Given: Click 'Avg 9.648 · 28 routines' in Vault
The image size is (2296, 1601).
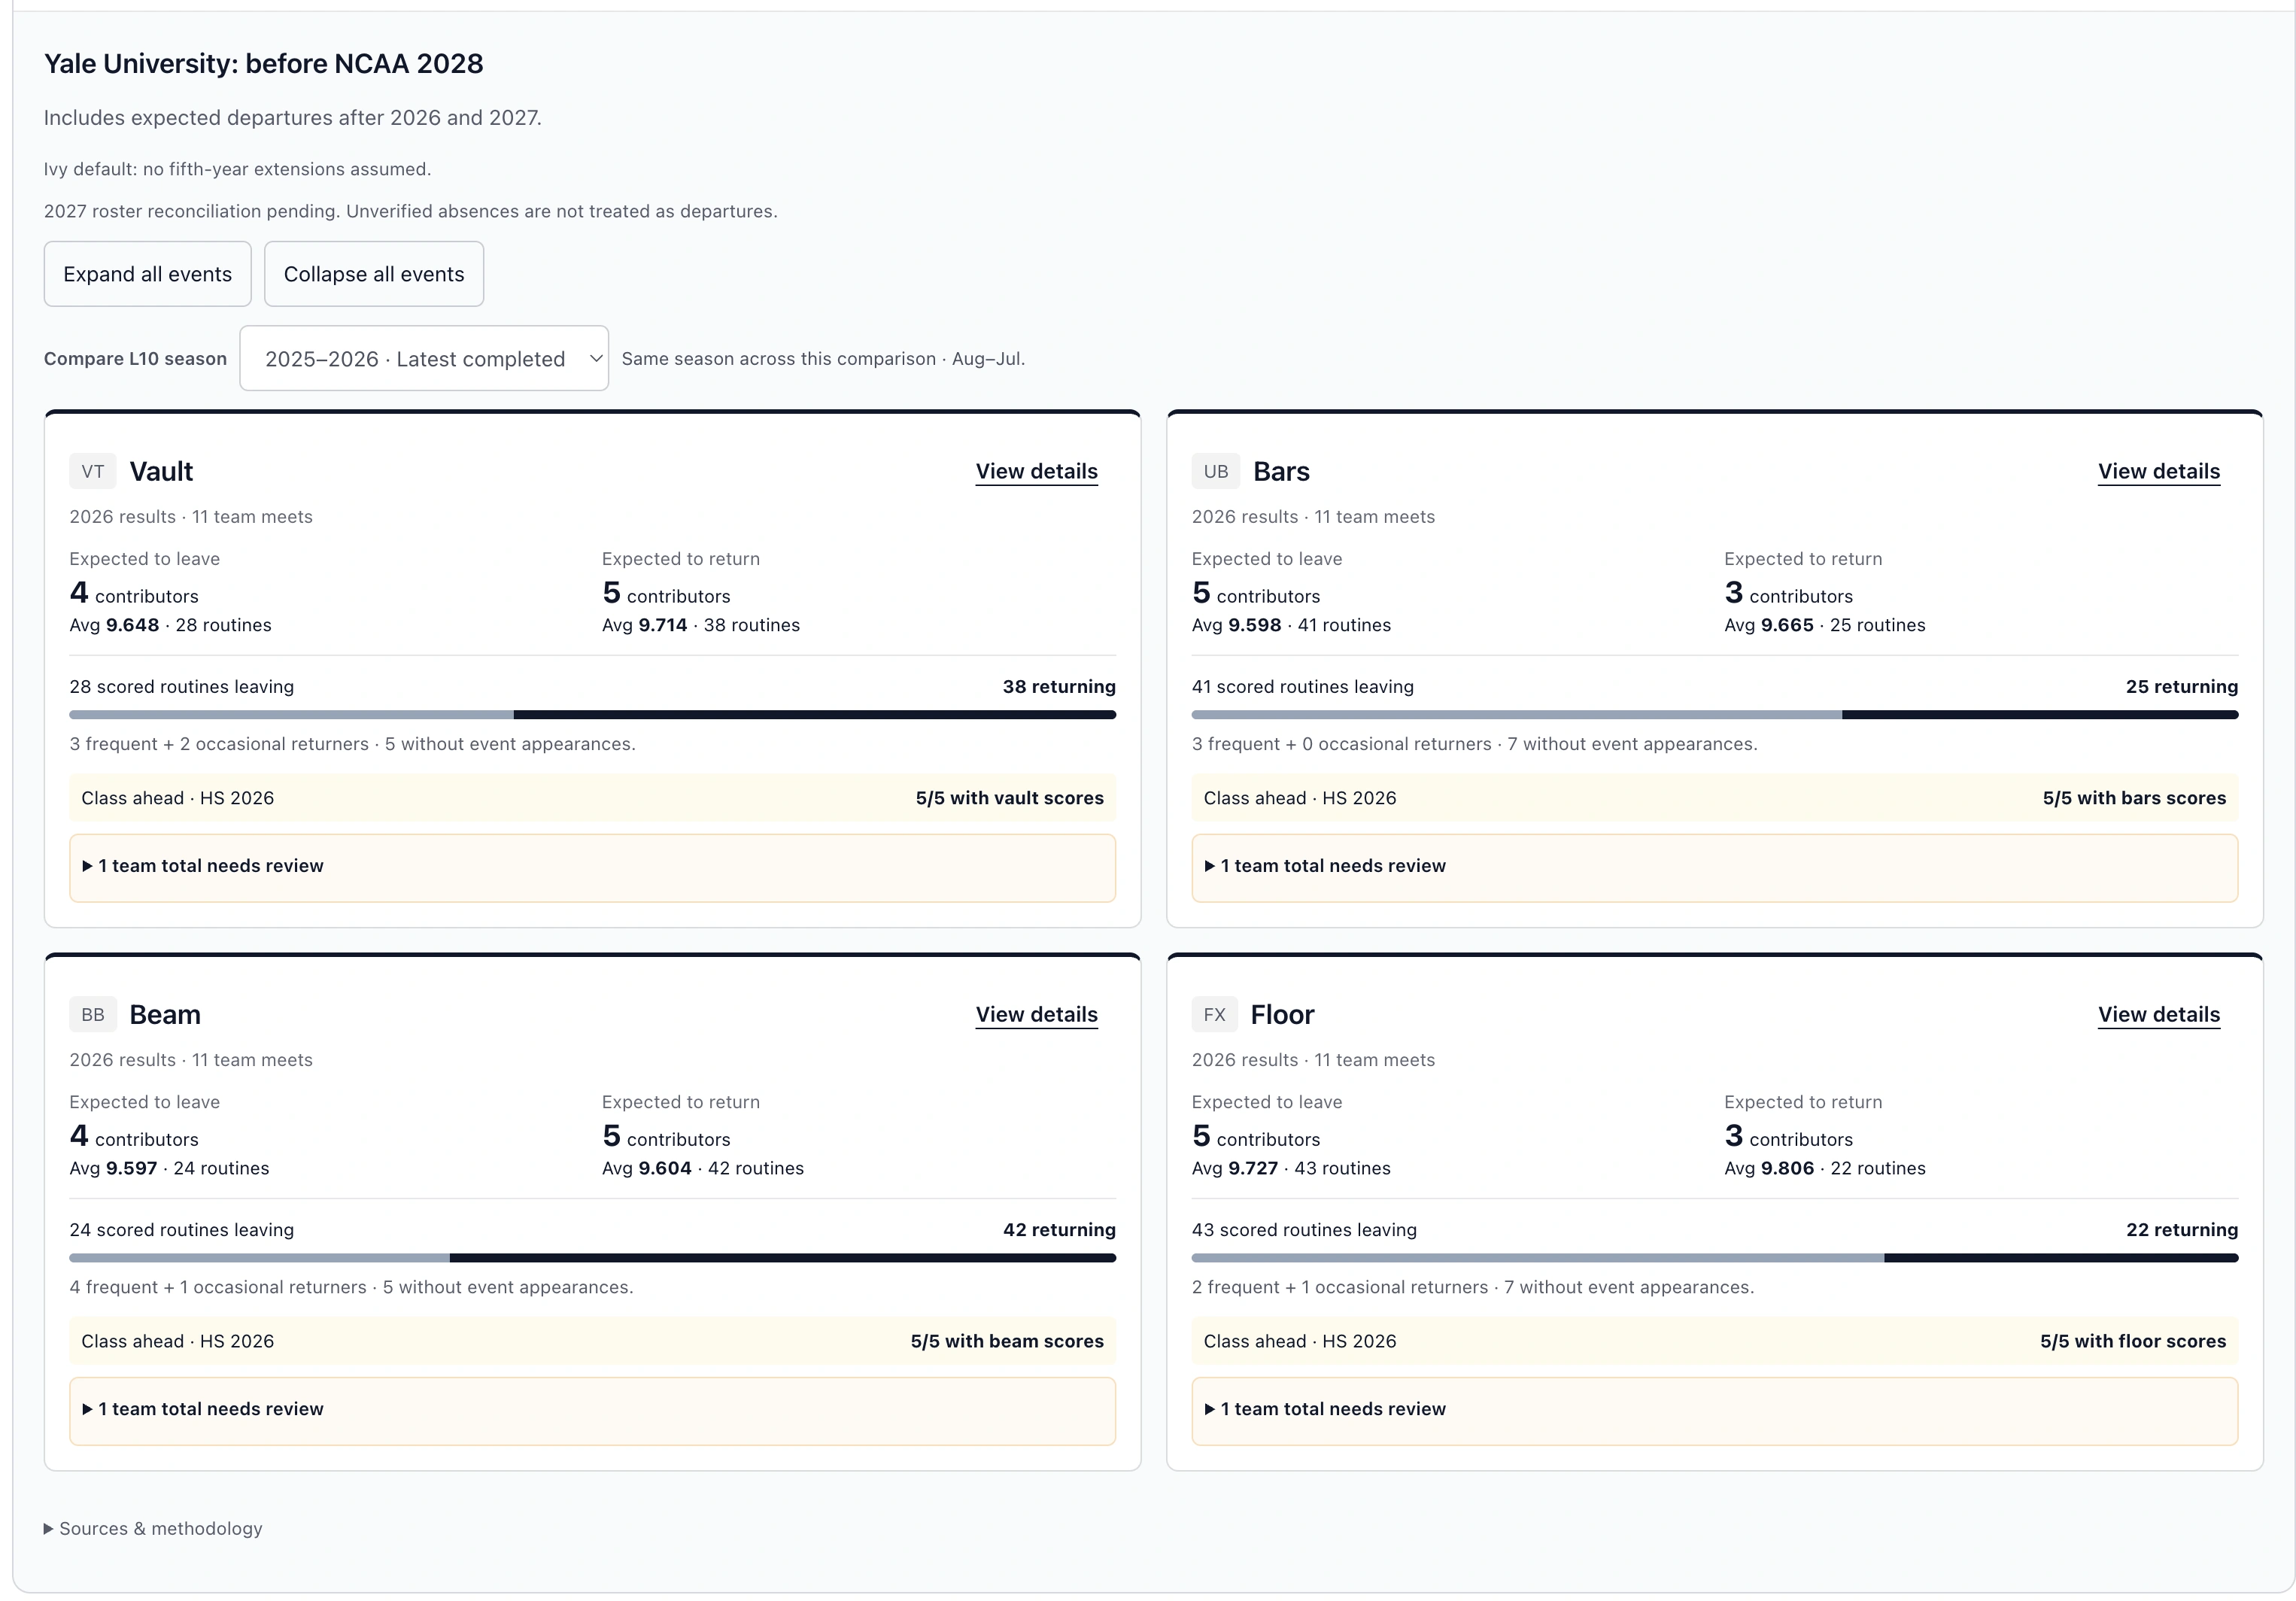Looking at the screenshot, I should [x=171, y=625].
